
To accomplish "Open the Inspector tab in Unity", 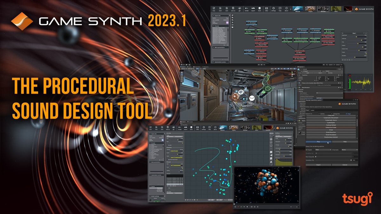I will coord(301,67).
